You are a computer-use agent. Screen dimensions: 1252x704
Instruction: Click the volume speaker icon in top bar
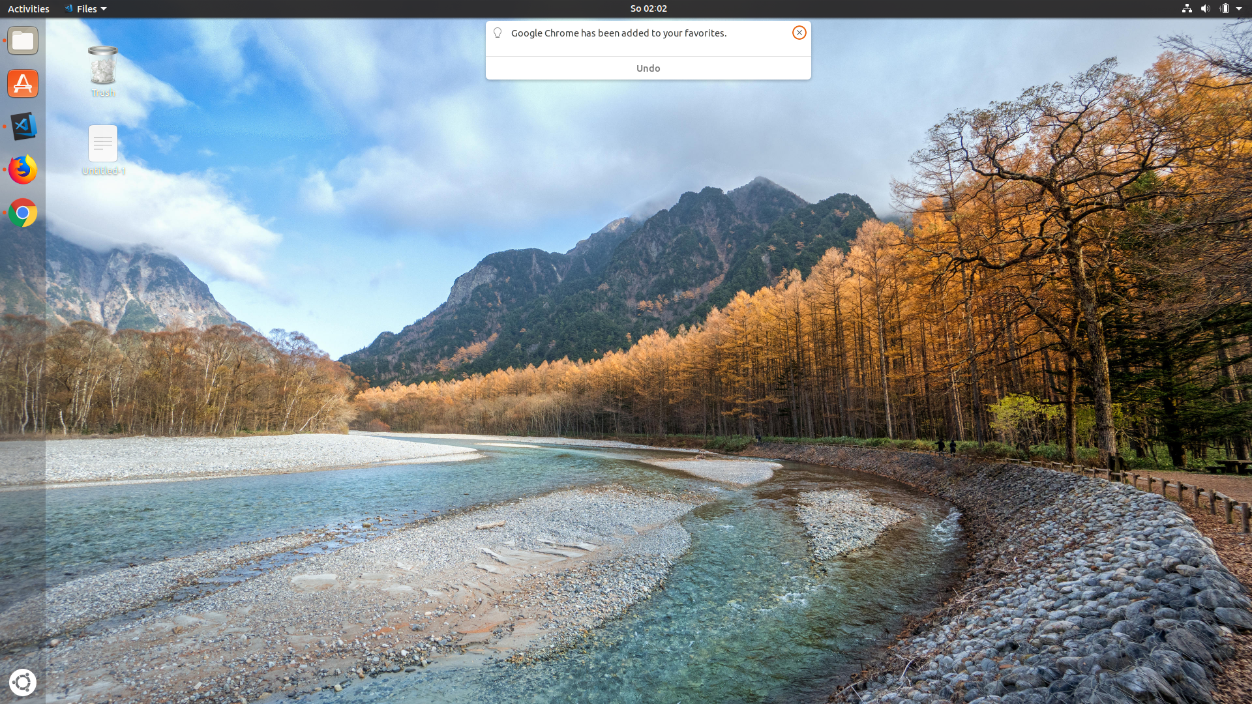coord(1205,8)
